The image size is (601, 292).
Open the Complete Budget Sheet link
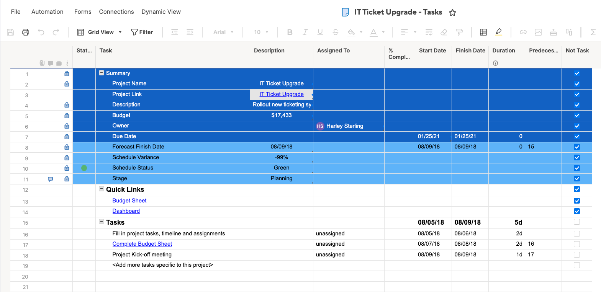(142, 244)
